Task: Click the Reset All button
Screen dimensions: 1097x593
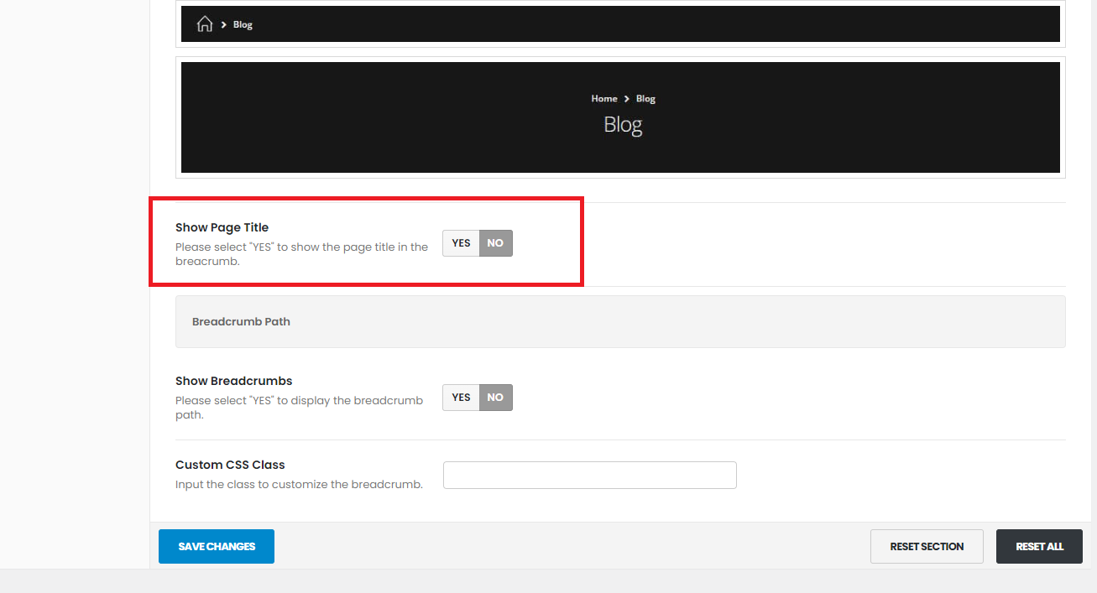Action: click(x=1039, y=547)
